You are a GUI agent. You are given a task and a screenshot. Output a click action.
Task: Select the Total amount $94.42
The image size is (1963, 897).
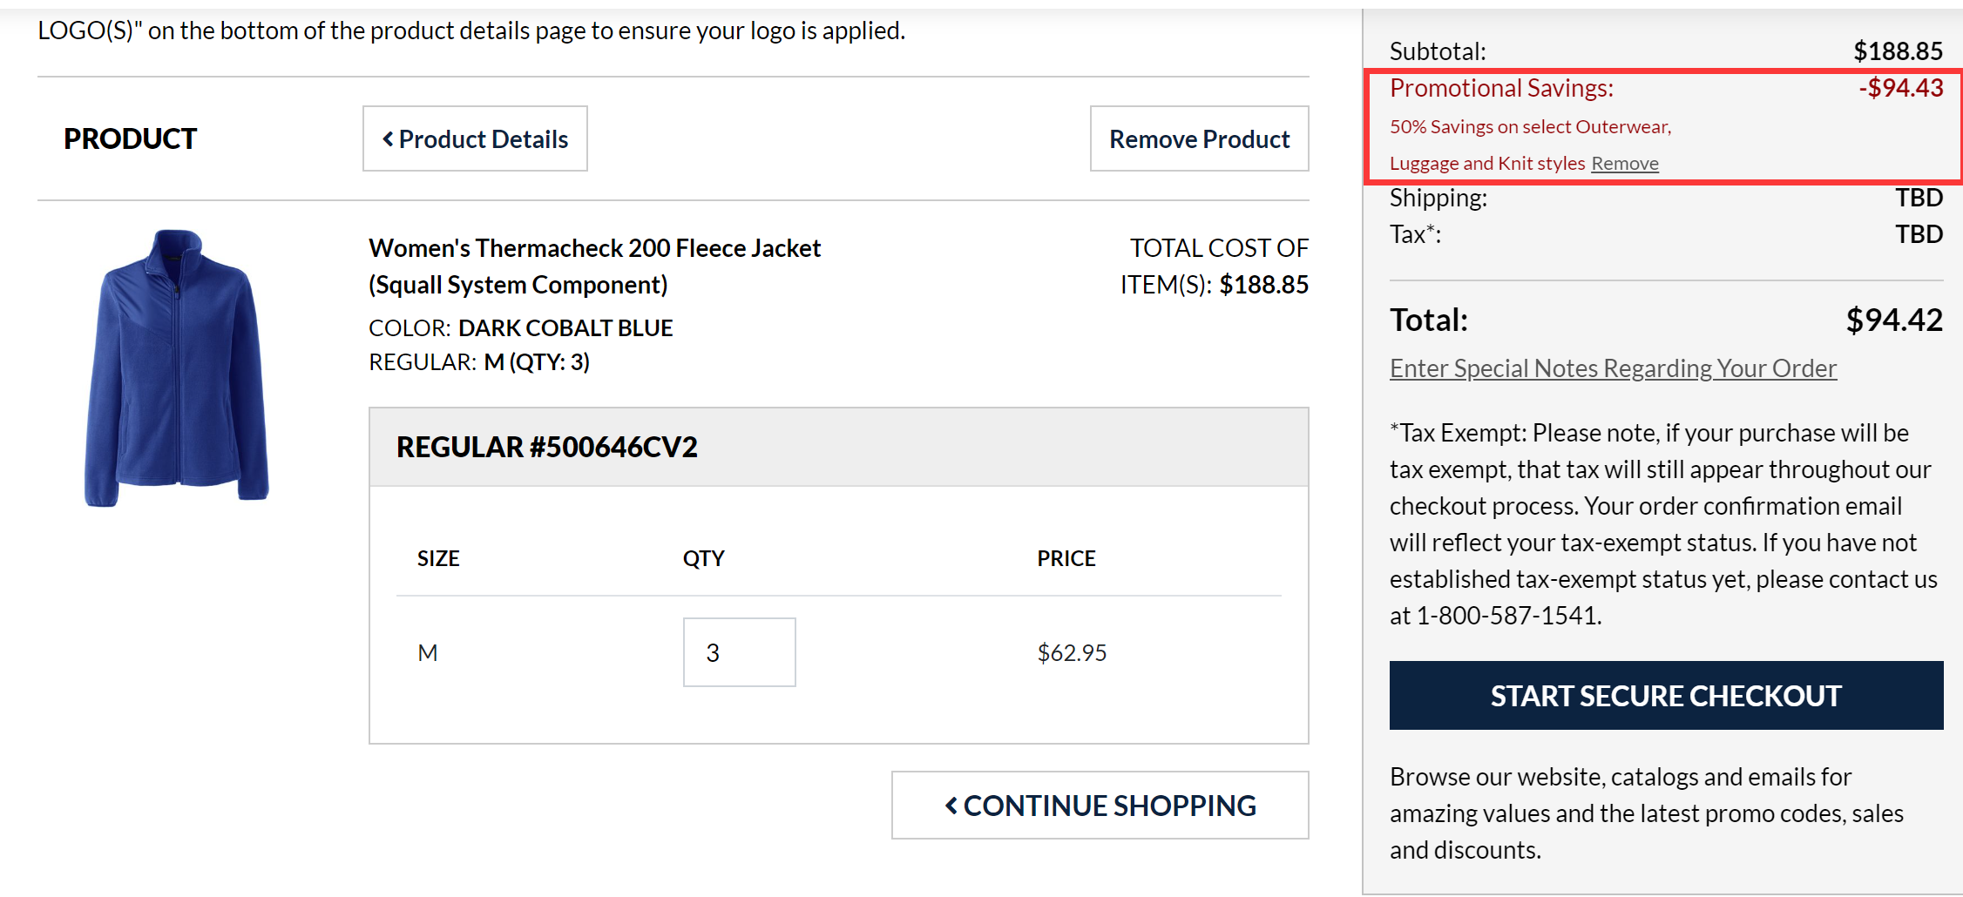point(1894,320)
